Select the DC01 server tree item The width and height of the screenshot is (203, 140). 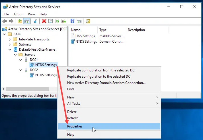click(x=34, y=60)
